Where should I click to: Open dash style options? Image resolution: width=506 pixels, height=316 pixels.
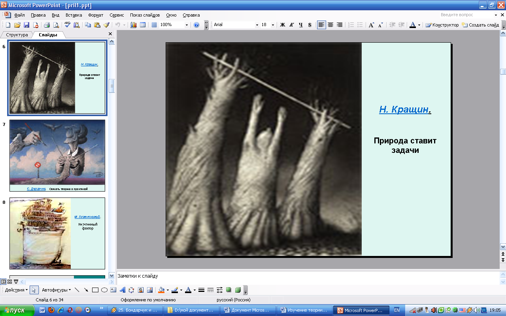click(x=210, y=290)
